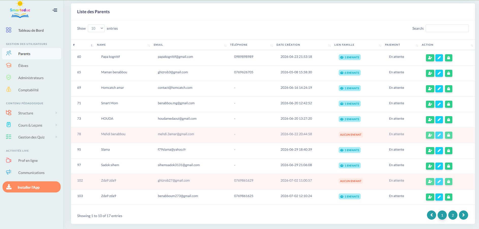Open the Show entries dropdown
The height and width of the screenshot is (229, 479).
(x=96, y=28)
